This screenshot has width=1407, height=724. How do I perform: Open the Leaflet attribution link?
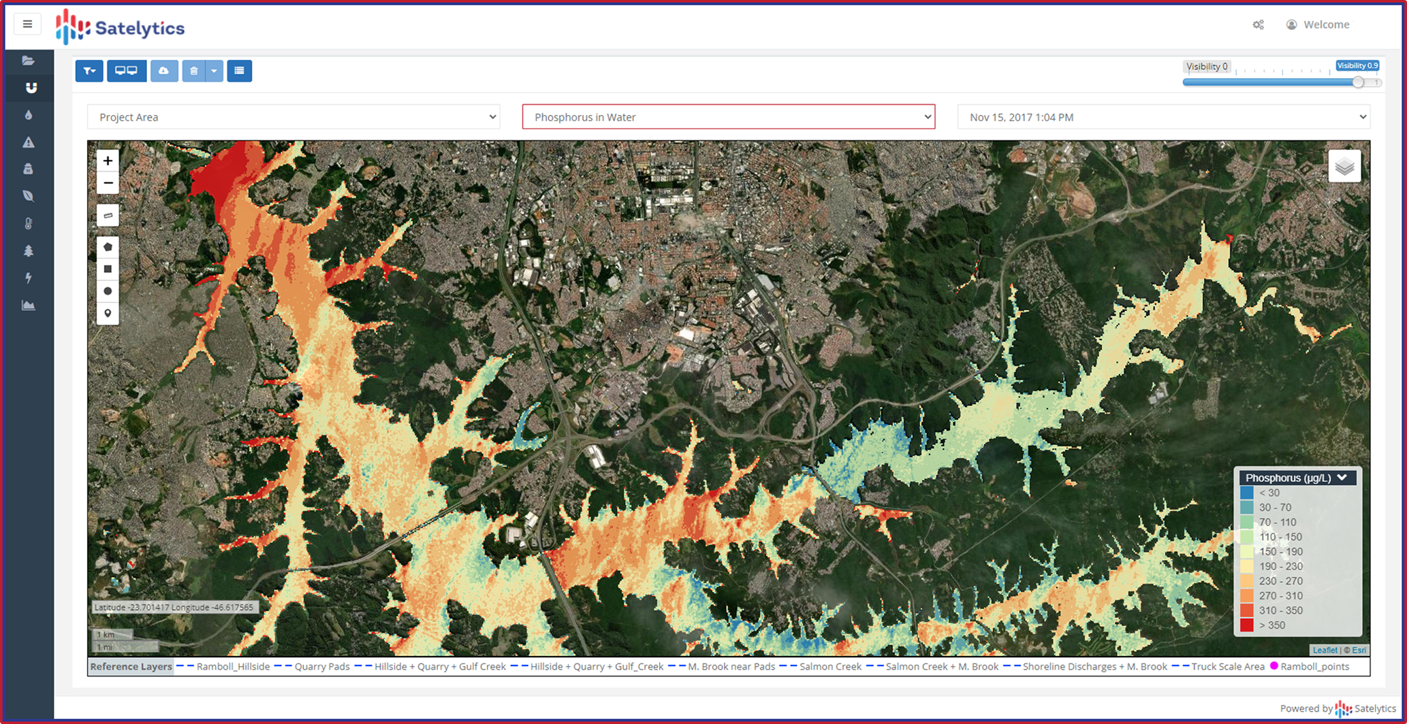(1325, 650)
